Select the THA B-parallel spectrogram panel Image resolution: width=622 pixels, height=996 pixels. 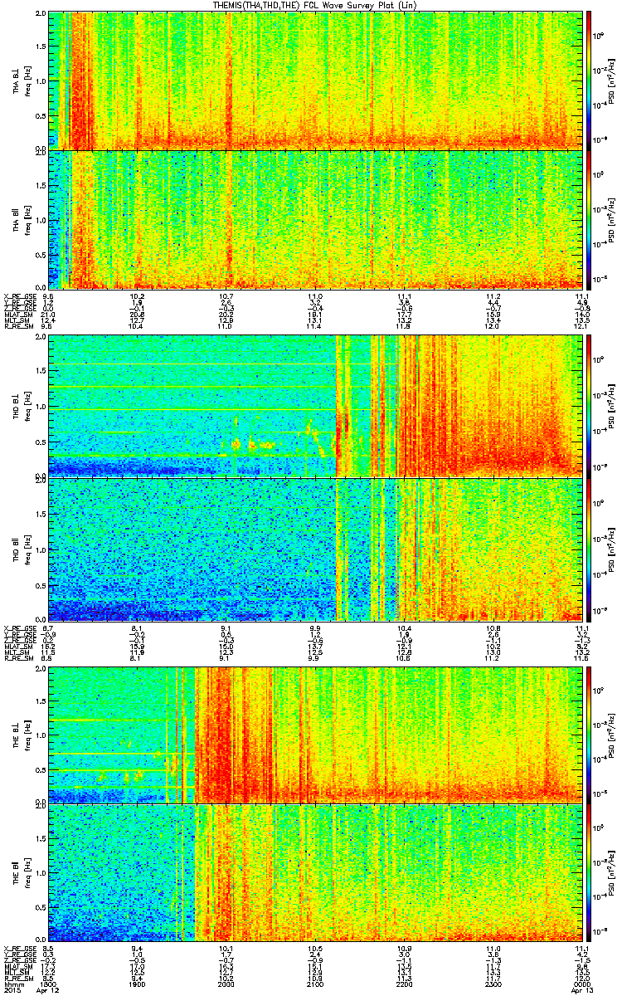pos(315,219)
